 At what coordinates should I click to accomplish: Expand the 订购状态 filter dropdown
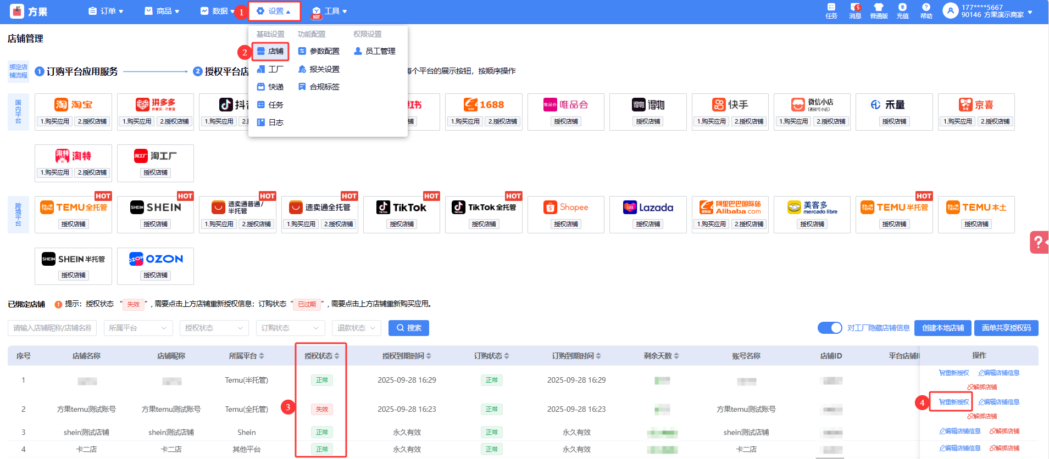pos(290,328)
